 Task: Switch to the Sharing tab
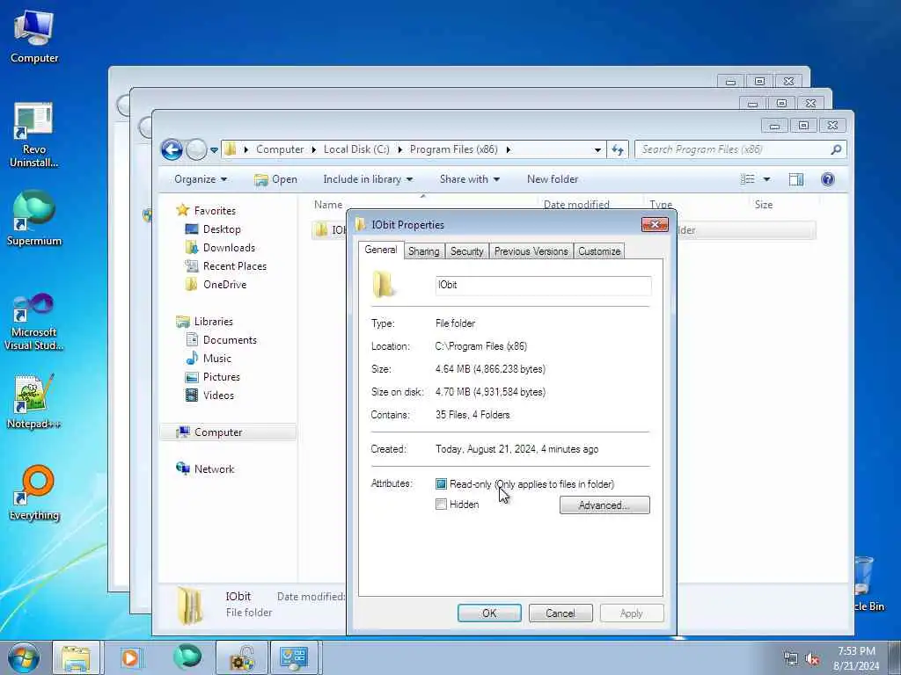423,251
